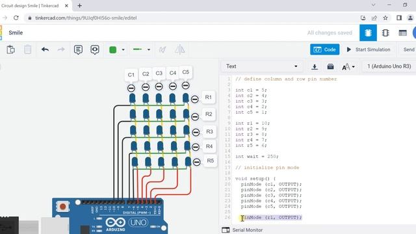The width and height of the screenshot is (416, 234).
Task: Close the Circuit design Smile tab
Action: (66, 6)
